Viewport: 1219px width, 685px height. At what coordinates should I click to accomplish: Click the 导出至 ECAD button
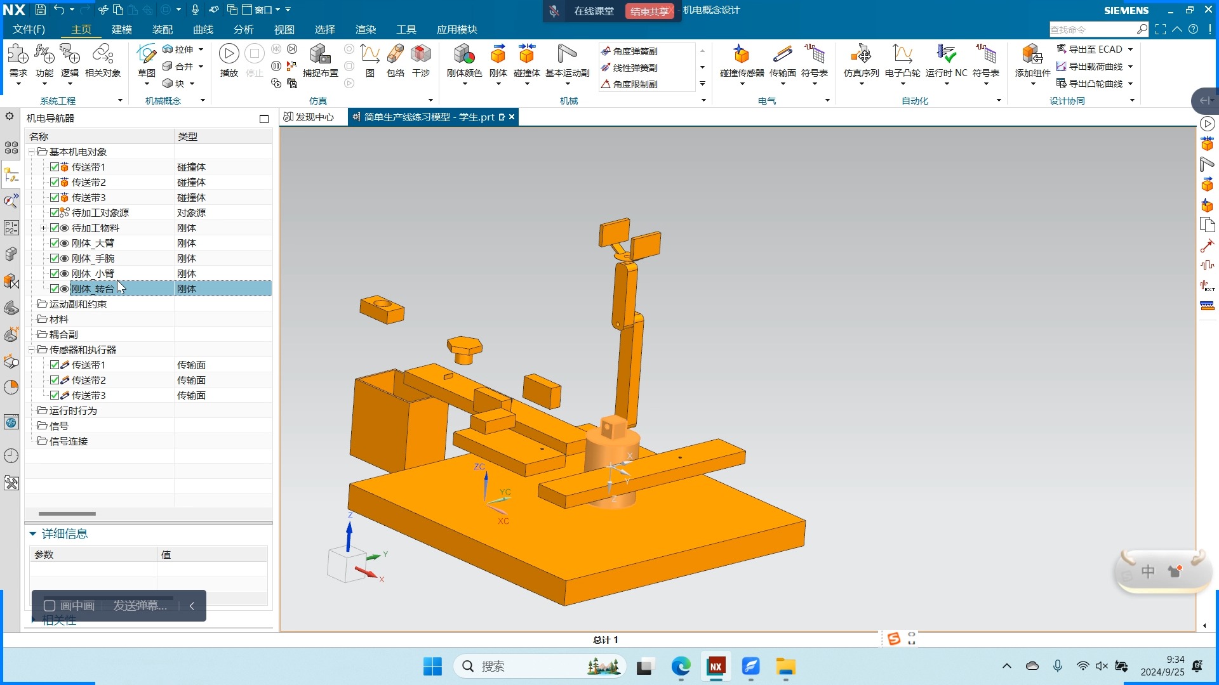[x=1095, y=49]
